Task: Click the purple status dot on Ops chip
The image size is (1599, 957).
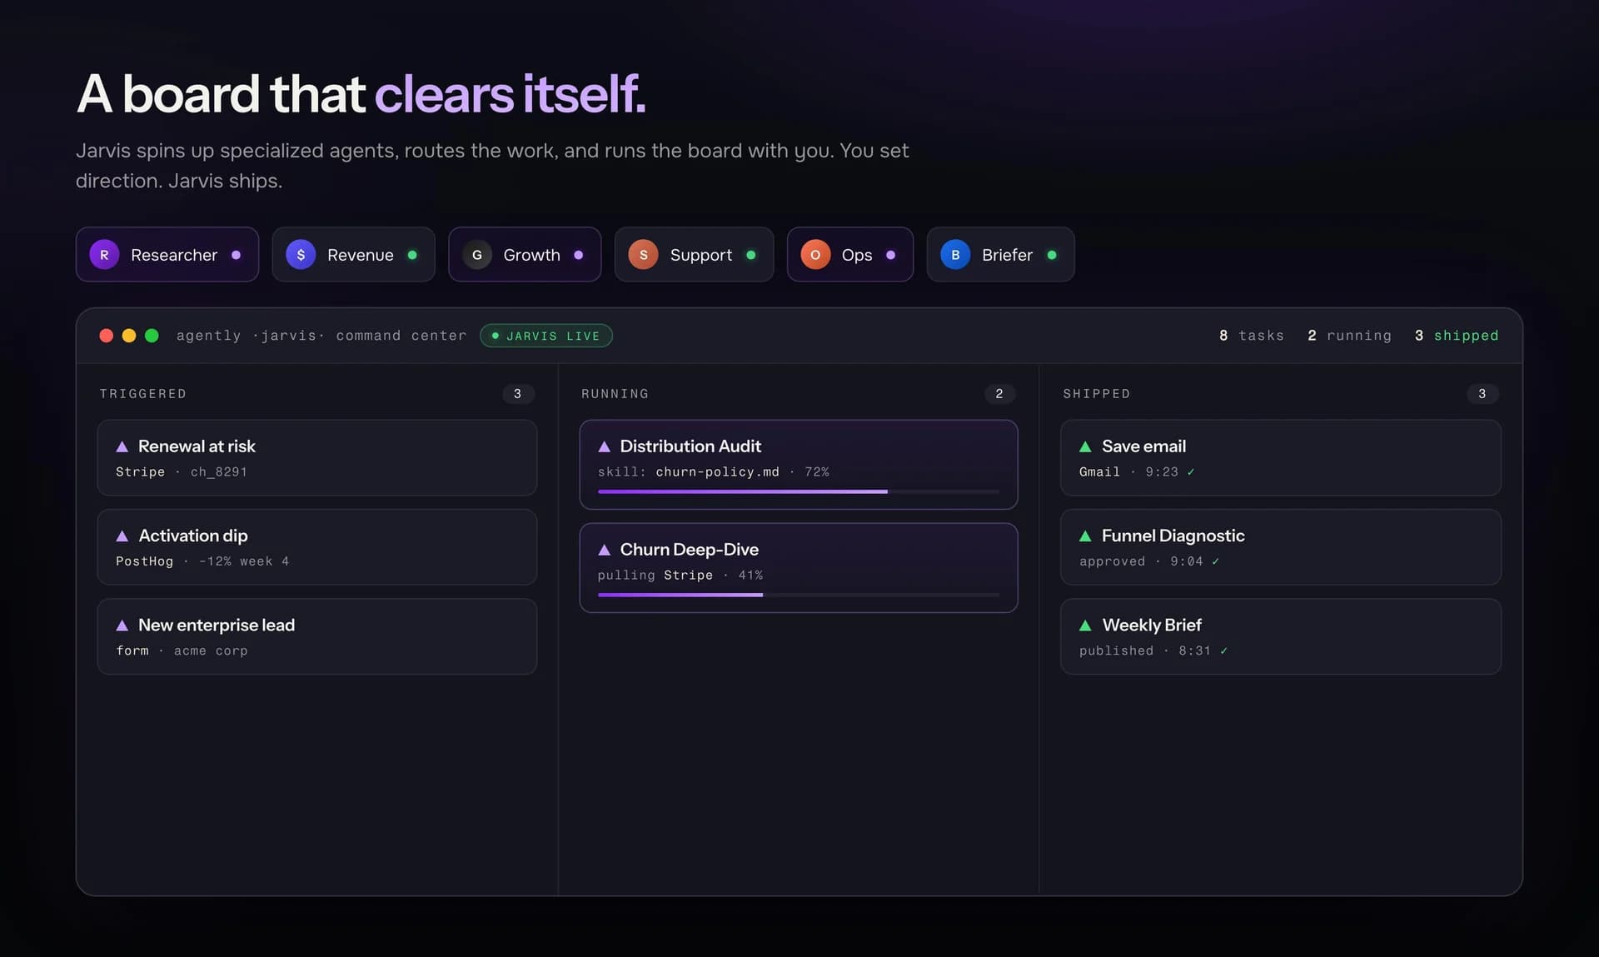Action: click(x=891, y=255)
